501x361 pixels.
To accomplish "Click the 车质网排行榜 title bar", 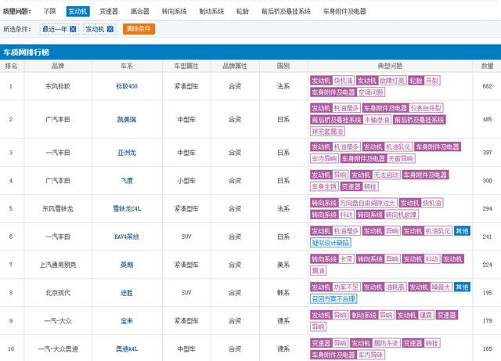I will click(250, 52).
